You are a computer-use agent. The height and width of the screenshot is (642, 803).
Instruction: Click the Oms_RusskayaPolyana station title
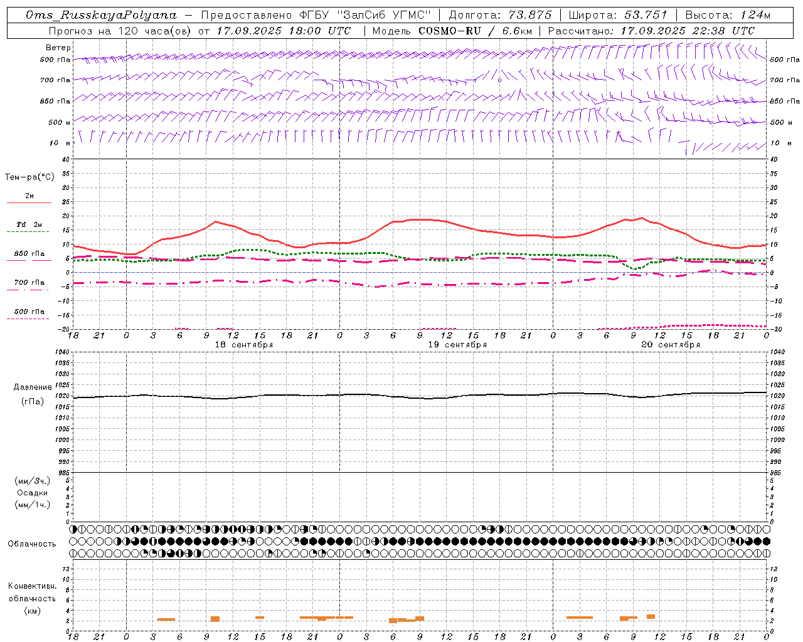[102, 15]
